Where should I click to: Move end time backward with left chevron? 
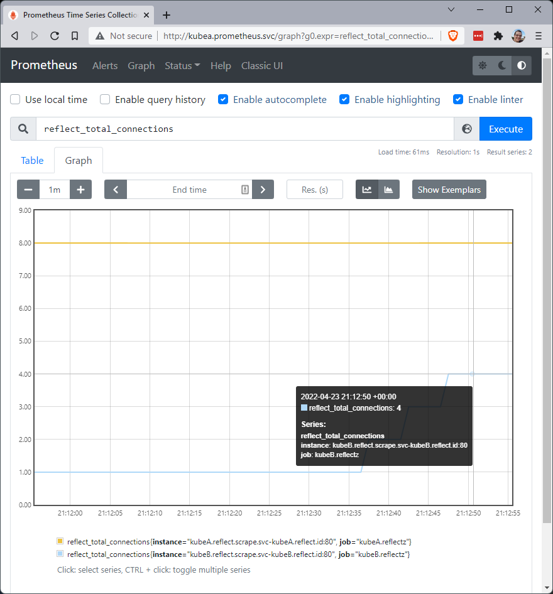tap(116, 190)
